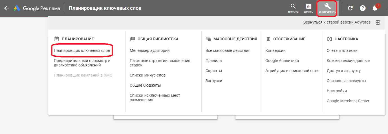The height and width of the screenshot is (134, 388).
Task: Open Общие бюджеты
Action: pyautogui.click(x=145, y=85)
